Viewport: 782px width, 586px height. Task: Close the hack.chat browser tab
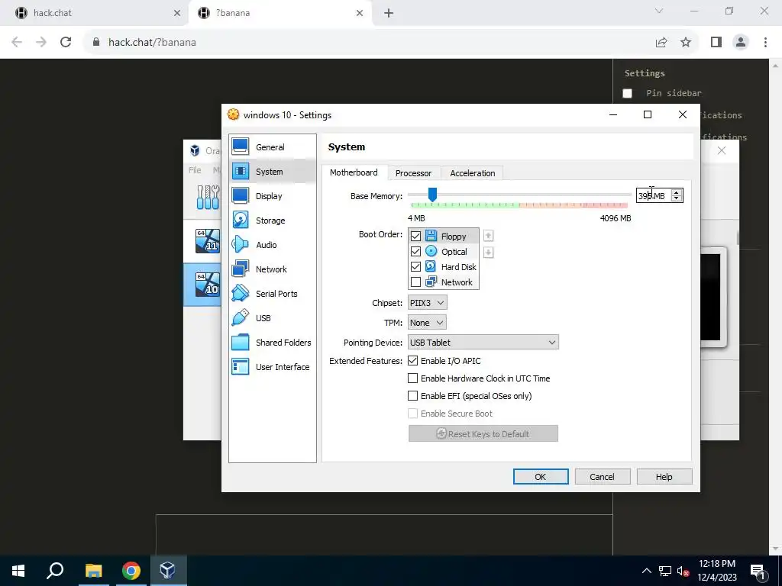point(176,13)
